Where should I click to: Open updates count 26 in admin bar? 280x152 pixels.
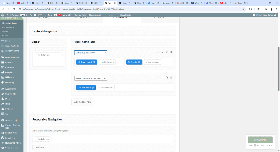click(29, 15)
